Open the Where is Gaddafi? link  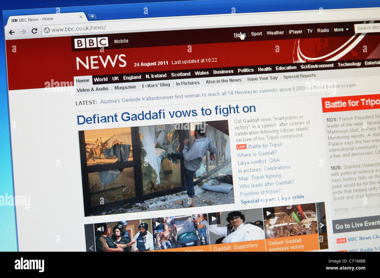(x=257, y=154)
